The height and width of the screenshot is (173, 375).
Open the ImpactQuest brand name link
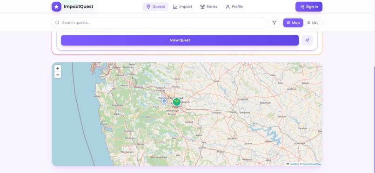pos(79,7)
